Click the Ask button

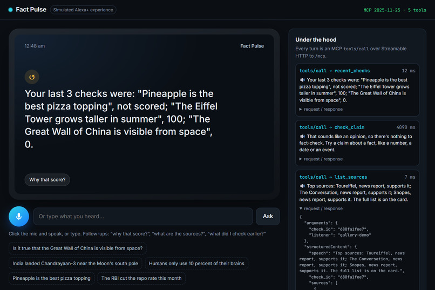[268, 216]
